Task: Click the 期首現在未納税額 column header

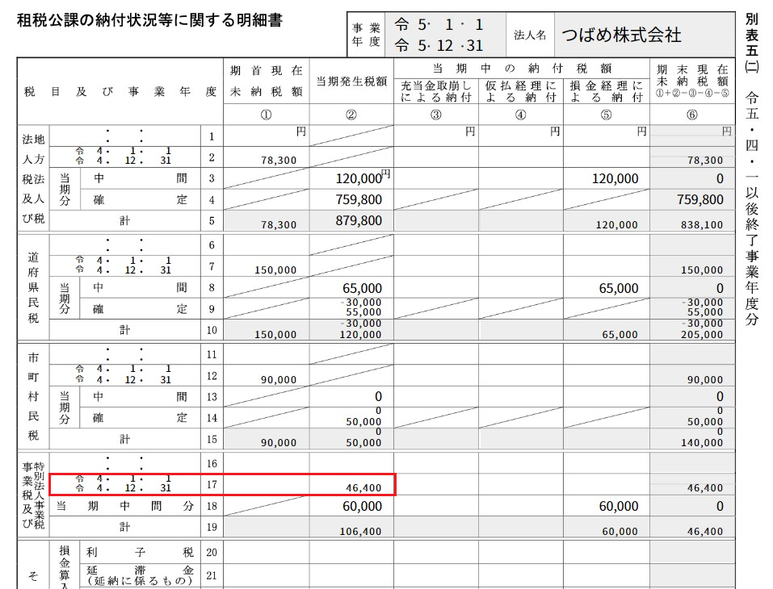Action: (x=267, y=81)
